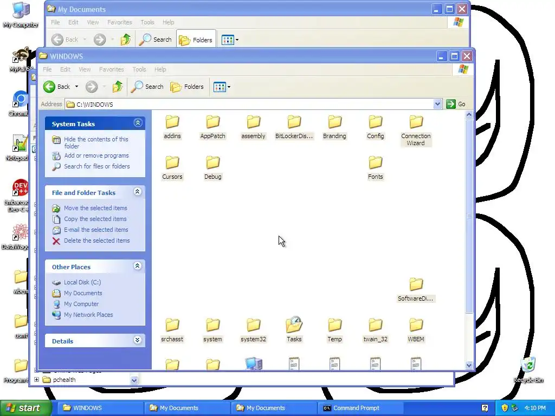Click Search in the WINDOWS toolbar
The height and width of the screenshot is (416, 555).
pos(147,87)
